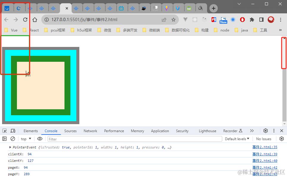This screenshot has width=287, height=177.
Task: Open the Vue devtools extension icon
Action: pyautogui.click(x=185, y=20)
